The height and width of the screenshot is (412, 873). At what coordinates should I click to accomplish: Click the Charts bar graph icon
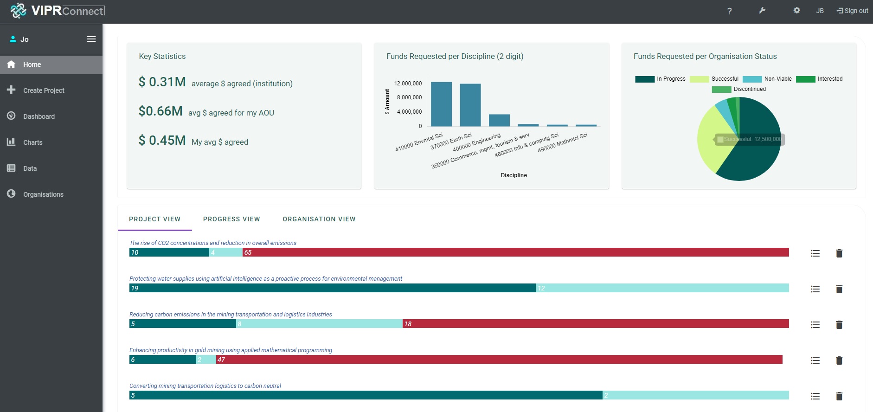coord(12,142)
